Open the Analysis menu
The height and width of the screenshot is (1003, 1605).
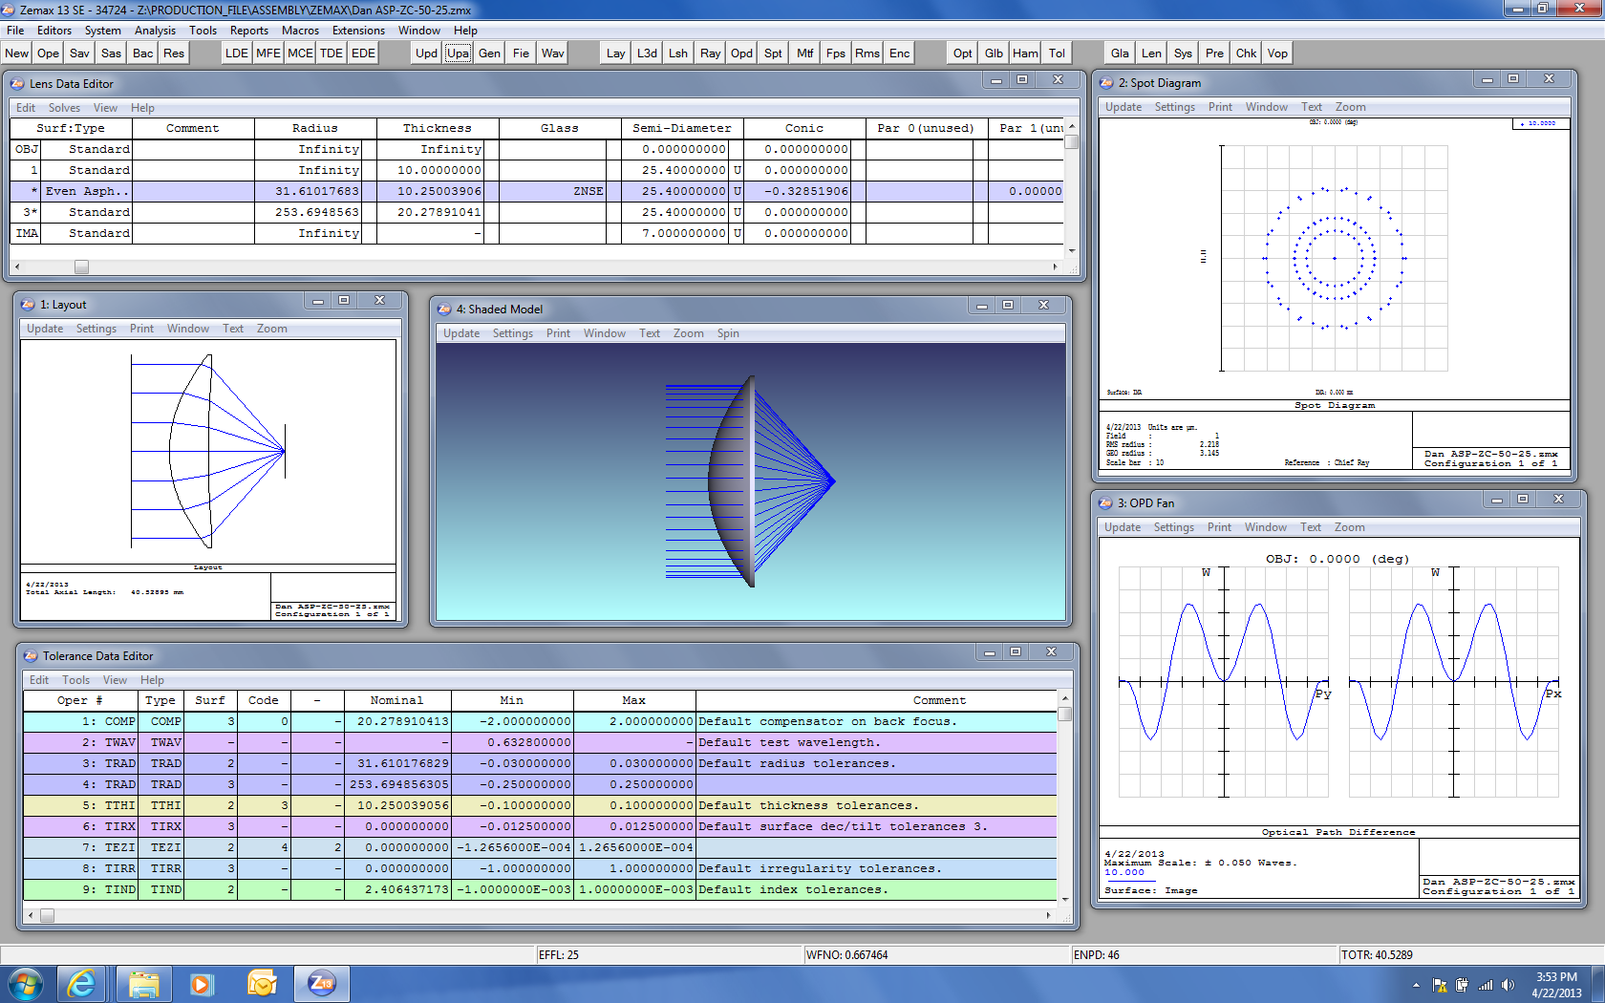click(155, 31)
